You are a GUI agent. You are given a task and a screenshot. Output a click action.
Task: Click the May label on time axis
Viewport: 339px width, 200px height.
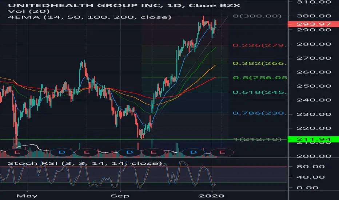tap(27, 196)
